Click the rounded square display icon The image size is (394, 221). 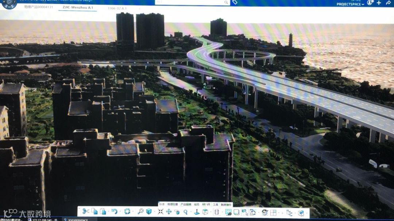point(236,212)
